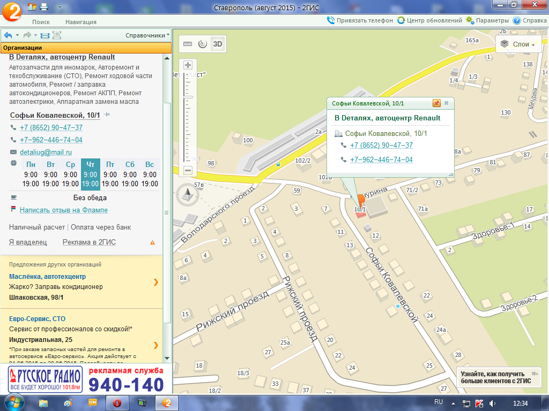The width and height of the screenshot is (549, 411).
Task: Expand the Маслёнка offer chevron
Action: pyautogui.click(x=156, y=282)
